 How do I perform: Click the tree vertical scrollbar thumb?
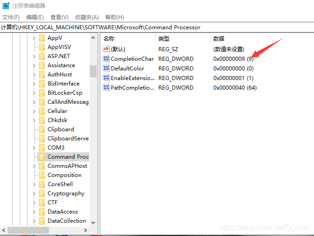pyautogui.click(x=93, y=71)
